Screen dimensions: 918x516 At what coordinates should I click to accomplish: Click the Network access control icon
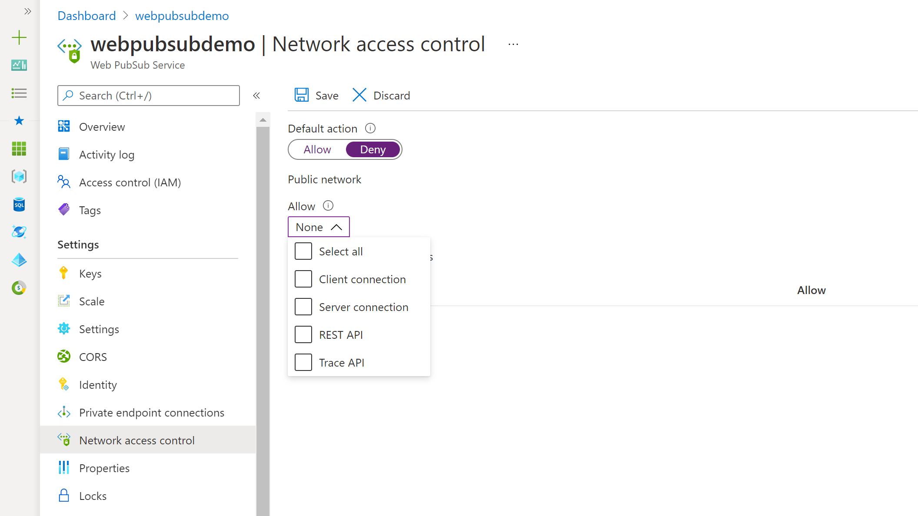(x=64, y=440)
